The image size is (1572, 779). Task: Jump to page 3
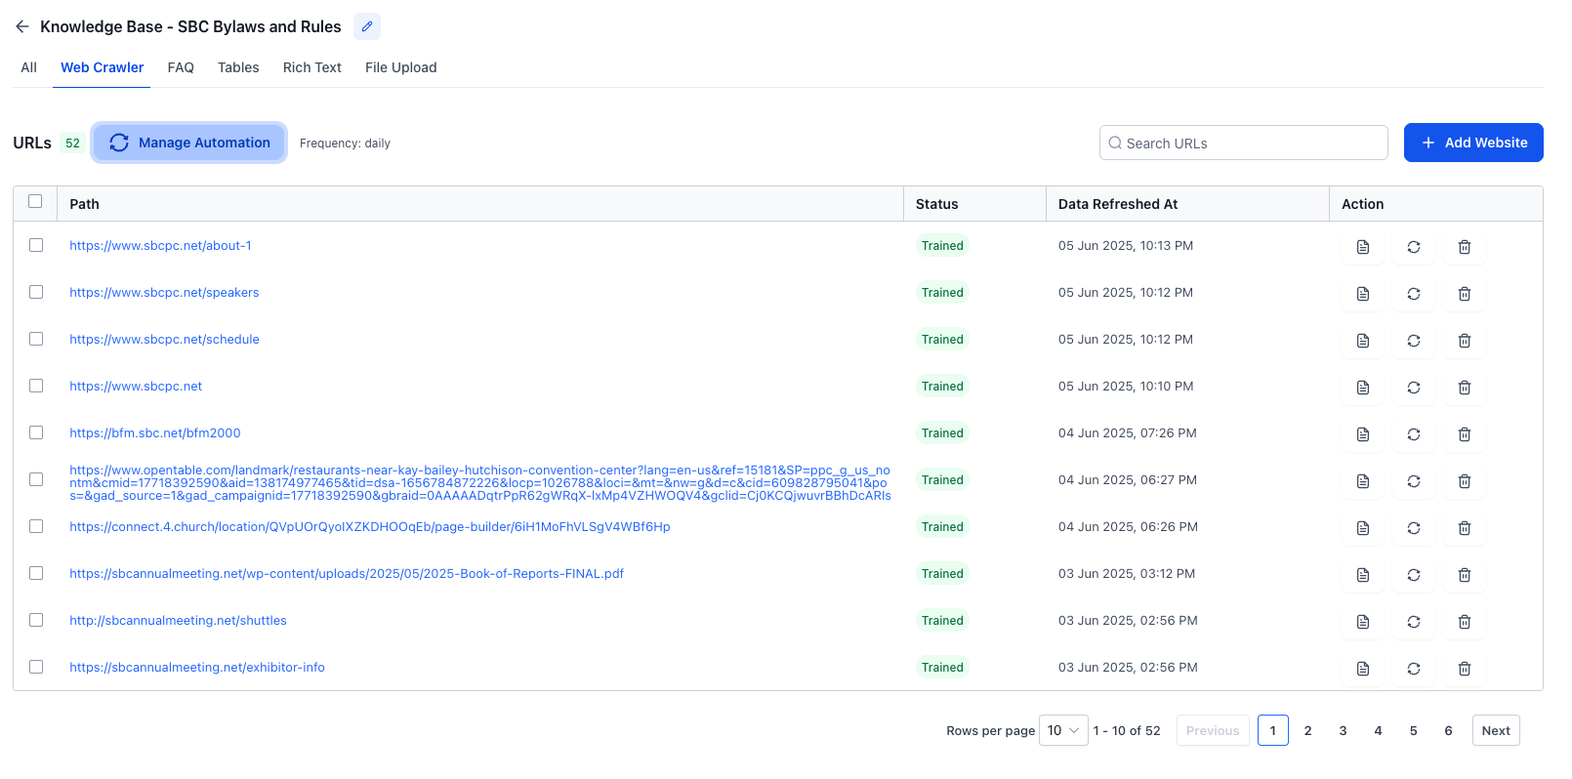pyautogui.click(x=1344, y=730)
